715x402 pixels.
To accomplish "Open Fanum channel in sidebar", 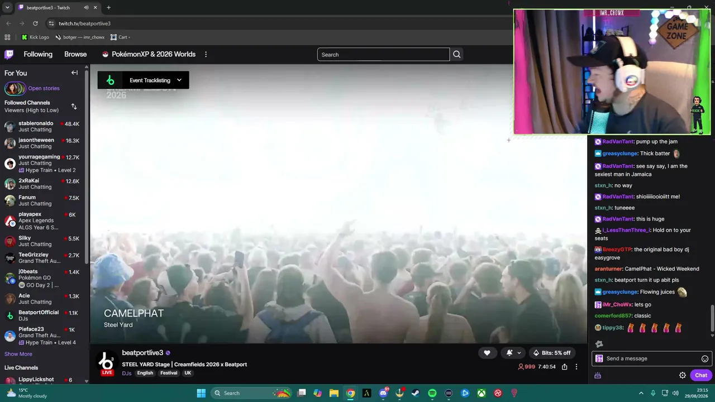I will point(42,200).
